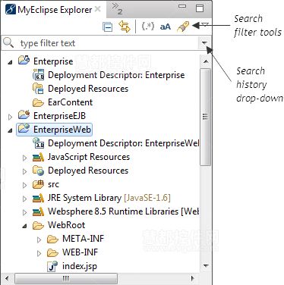Click the WebRoot folder icon
This screenshot has width=284, height=285.
point(38,225)
